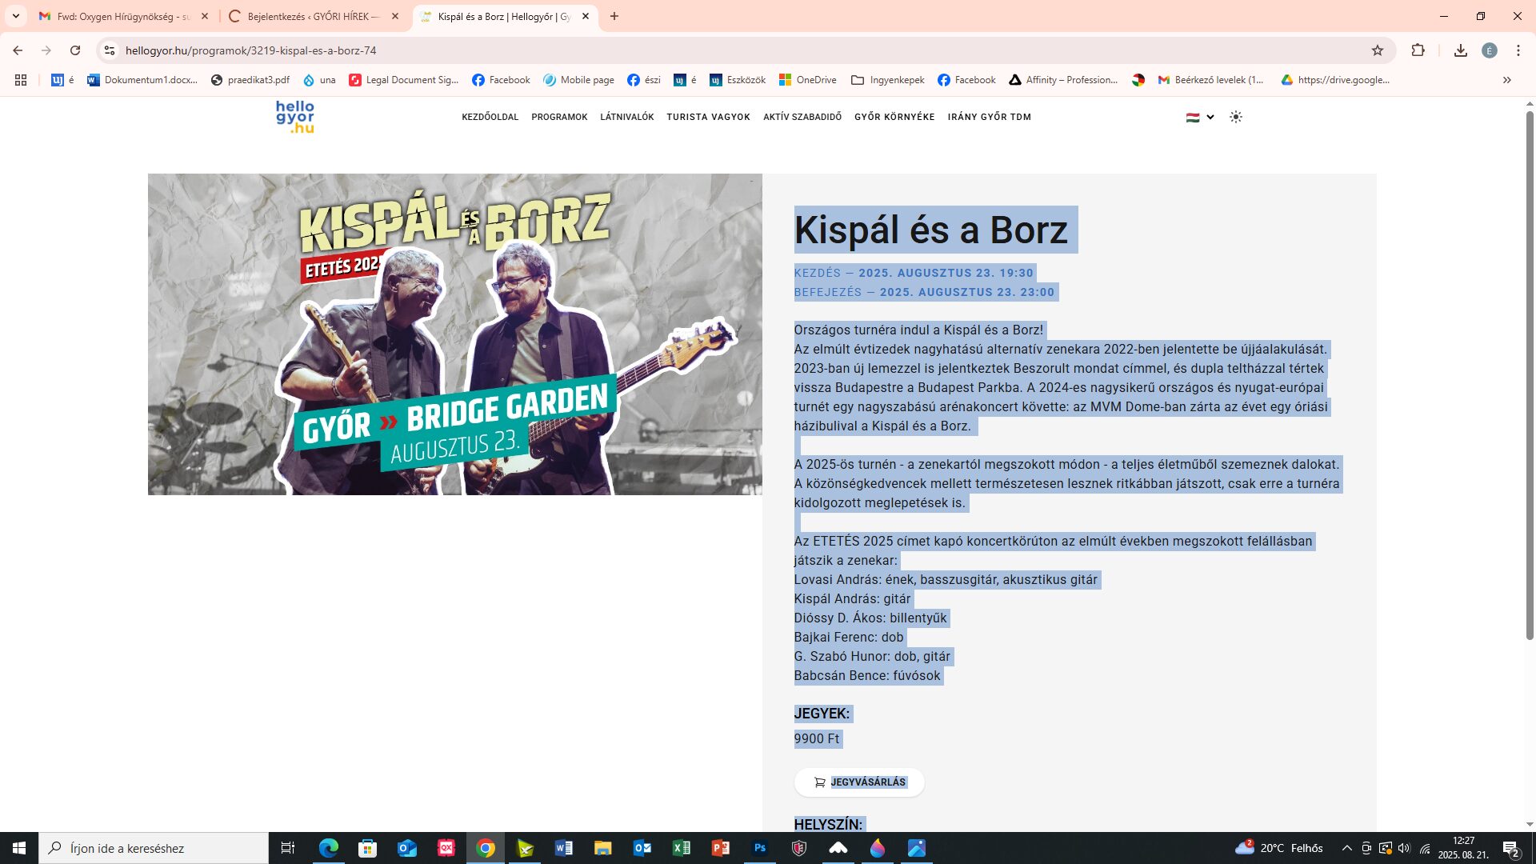Open the praedikat3.pdf bookmark
This screenshot has width=1536, height=864.
pyautogui.click(x=250, y=80)
